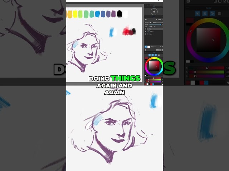Click the blue brush icon beside the white swatch

[x=146, y=47]
